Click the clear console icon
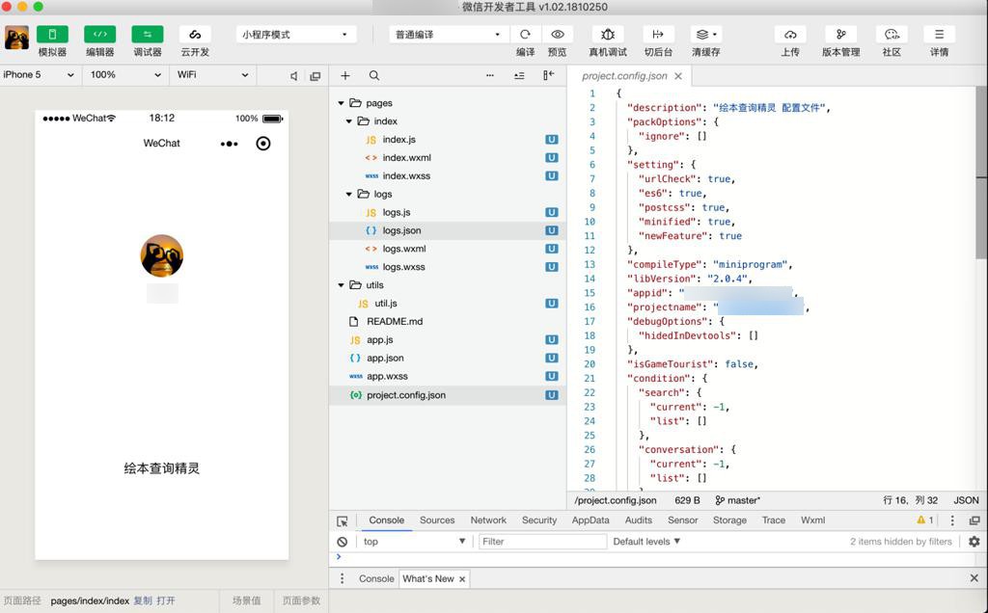This screenshot has width=988, height=613. [x=343, y=542]
